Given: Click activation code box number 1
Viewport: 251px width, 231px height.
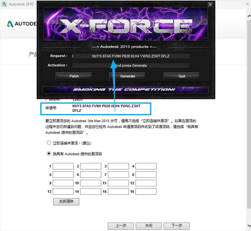Looking at the screenshot, I should [63, 166].
